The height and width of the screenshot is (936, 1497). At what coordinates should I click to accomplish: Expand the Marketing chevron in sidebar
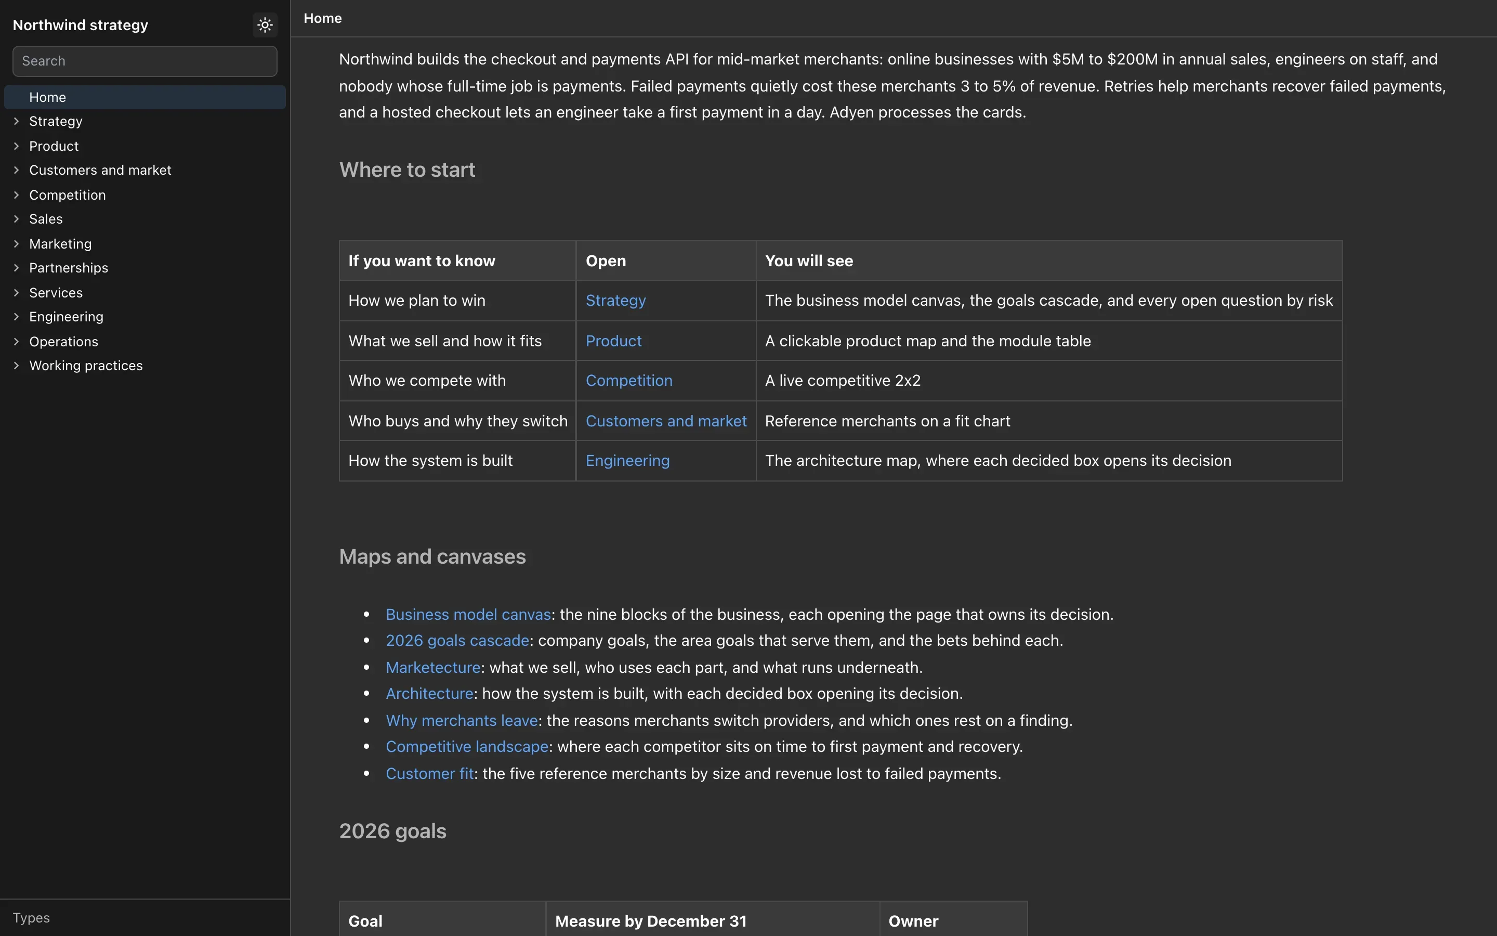coord(16,244)
